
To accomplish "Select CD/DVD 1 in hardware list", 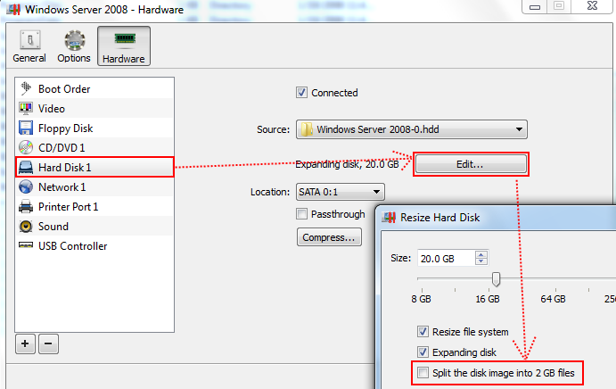I will pos(94,147).
